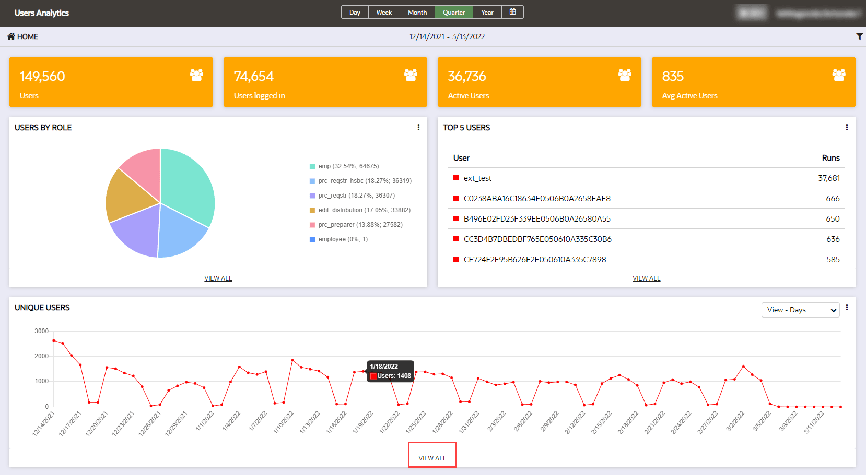Click the filter icon at the top right
Screen dimensions: 866x475
click(x=860, y=36)
